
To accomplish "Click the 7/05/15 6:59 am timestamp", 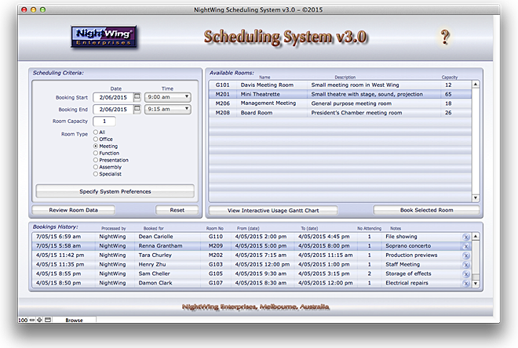I will pyautogui.click(x=58, y=237).
